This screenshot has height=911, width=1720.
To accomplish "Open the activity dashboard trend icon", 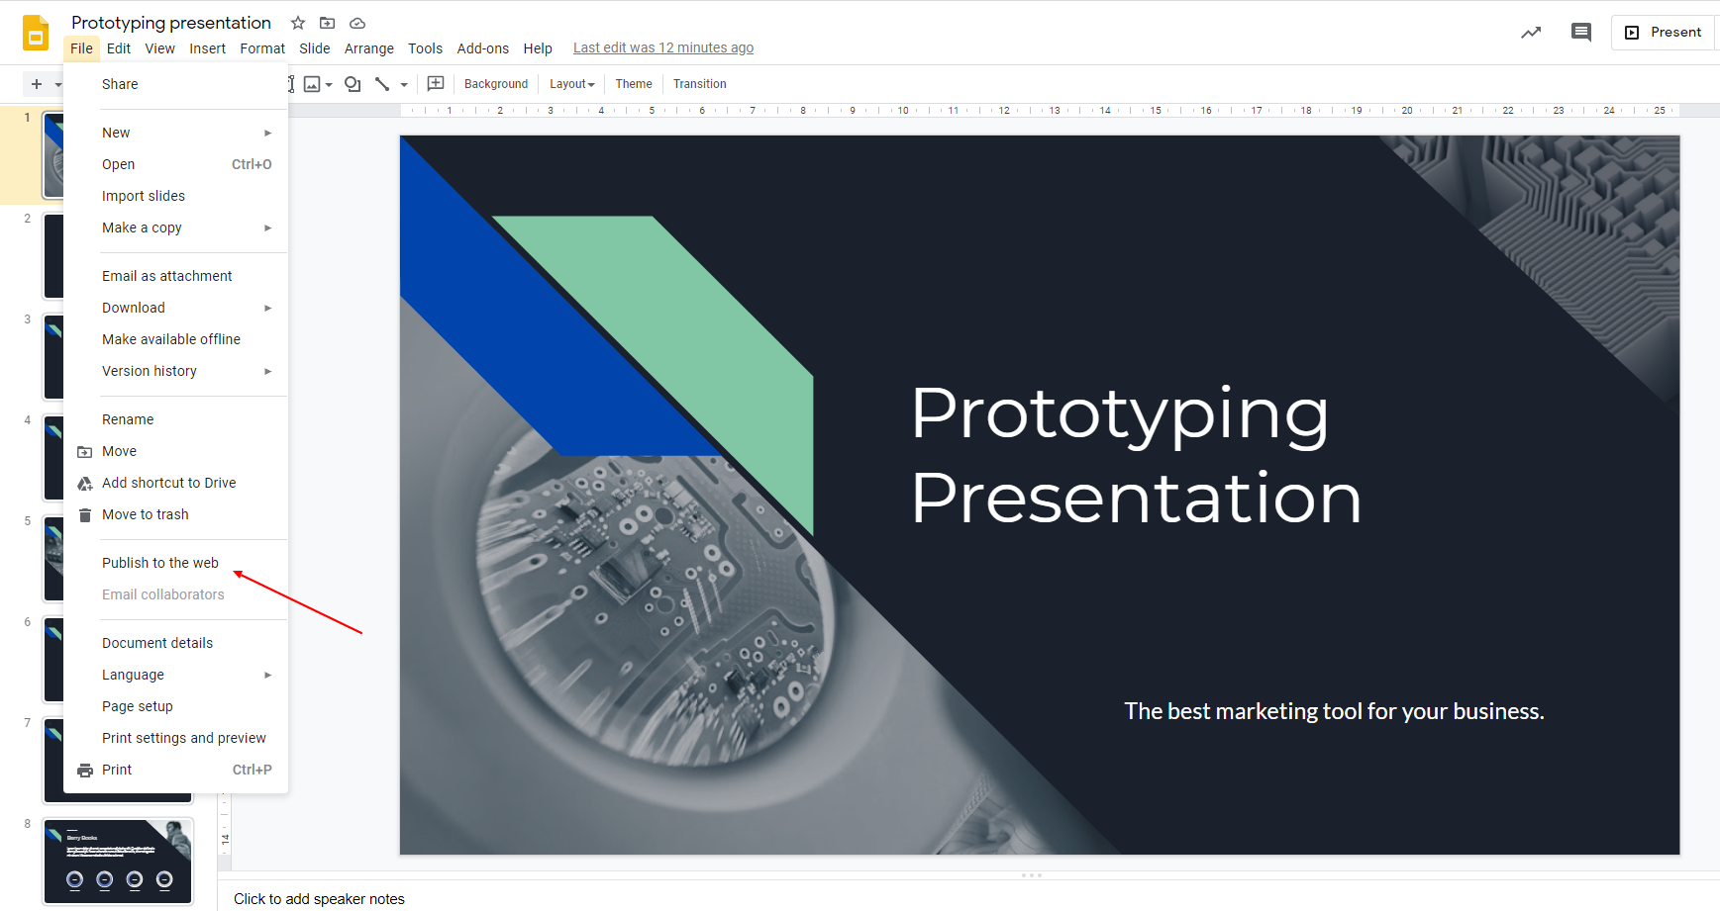I will point(1531,33).
